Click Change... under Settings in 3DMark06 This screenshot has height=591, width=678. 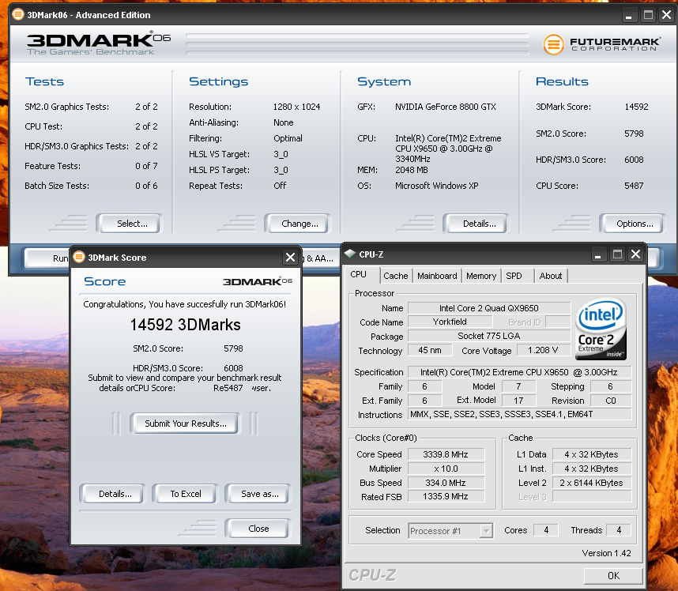[296, 224]
